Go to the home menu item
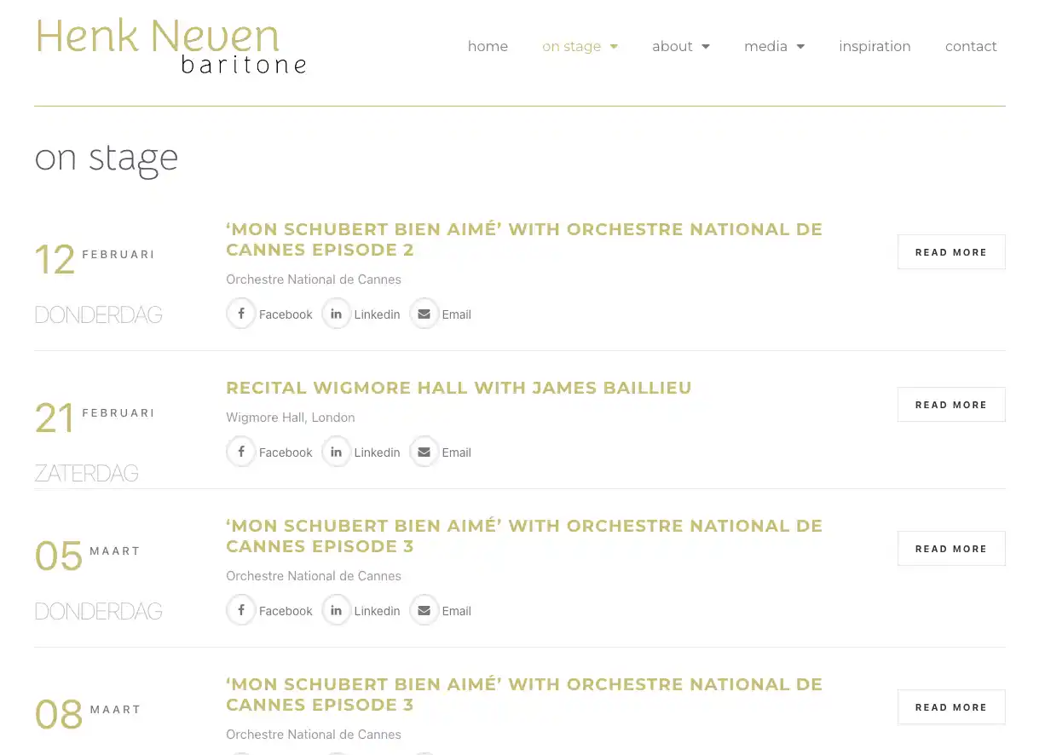This screenshot has width=1045, height=755. pyautogui.click(x=488, y=47)
